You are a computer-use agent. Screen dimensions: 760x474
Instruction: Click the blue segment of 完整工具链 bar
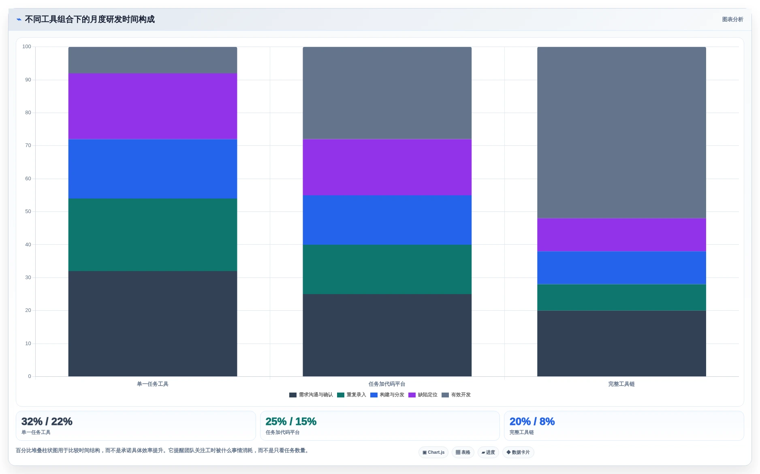[x=621, y=268]
